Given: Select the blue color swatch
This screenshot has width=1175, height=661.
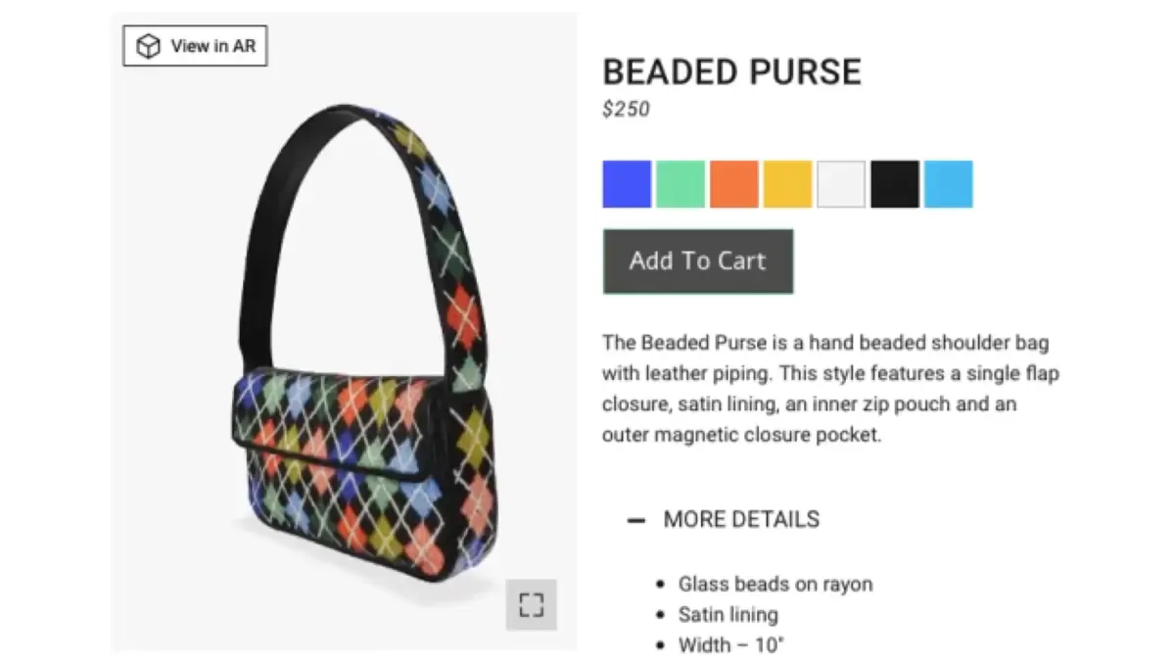Looking at the screenshot, I should coord(627,184).
